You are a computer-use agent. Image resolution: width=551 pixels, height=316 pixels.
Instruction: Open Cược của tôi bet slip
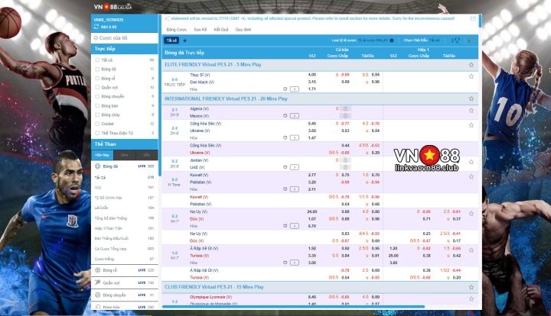125,38
